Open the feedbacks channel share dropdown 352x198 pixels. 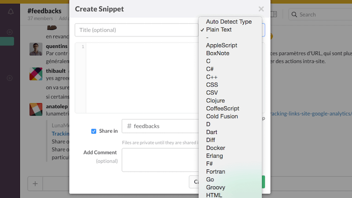(160, 126)
